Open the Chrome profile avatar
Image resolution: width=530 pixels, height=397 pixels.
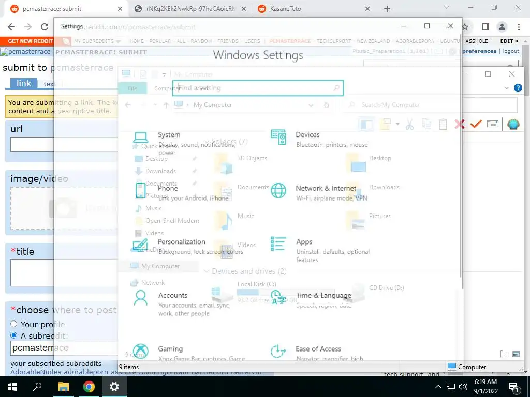coord(502,27)
